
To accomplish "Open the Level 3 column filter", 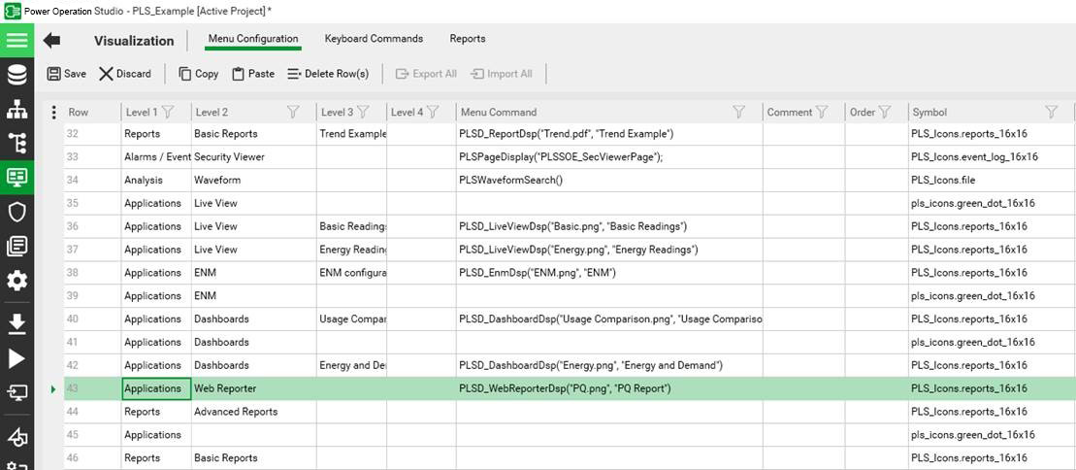I will (x=363, y=112).
